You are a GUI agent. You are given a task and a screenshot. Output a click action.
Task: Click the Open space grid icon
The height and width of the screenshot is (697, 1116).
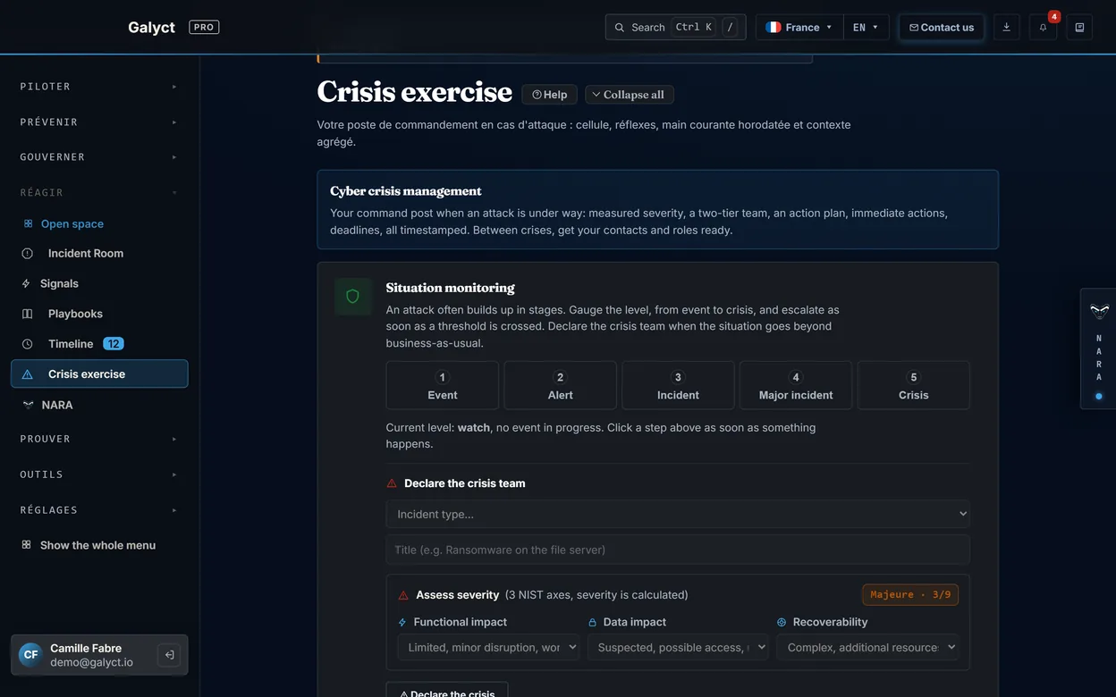[28, 223]
